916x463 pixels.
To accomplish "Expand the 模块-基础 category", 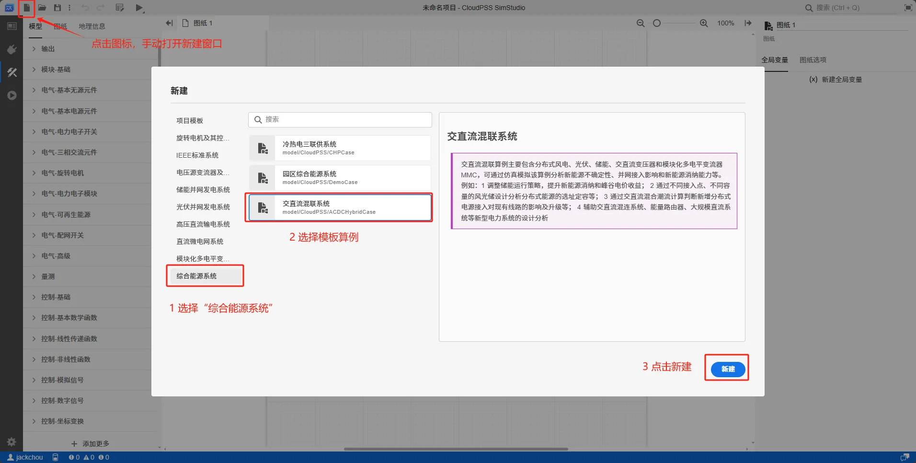I will click(90, 69).
